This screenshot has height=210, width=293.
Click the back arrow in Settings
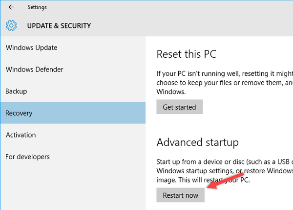point(11,7)
